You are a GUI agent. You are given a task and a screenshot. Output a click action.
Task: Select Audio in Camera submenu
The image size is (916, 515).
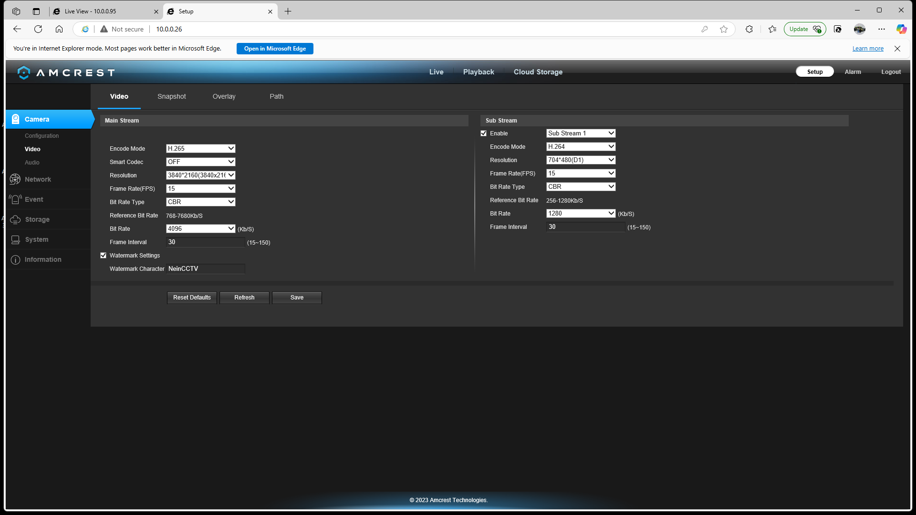(32, 163)
